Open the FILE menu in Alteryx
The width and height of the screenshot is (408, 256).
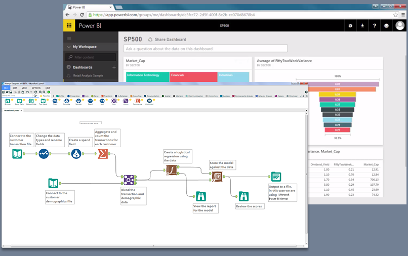pos(6,88)
